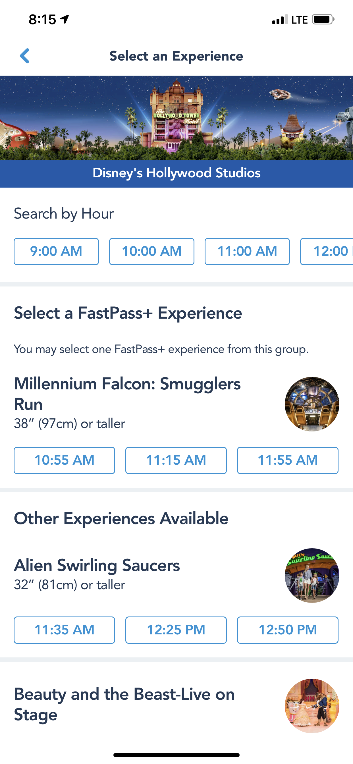View Beauty and the Beast-Live on Stage

124,704
